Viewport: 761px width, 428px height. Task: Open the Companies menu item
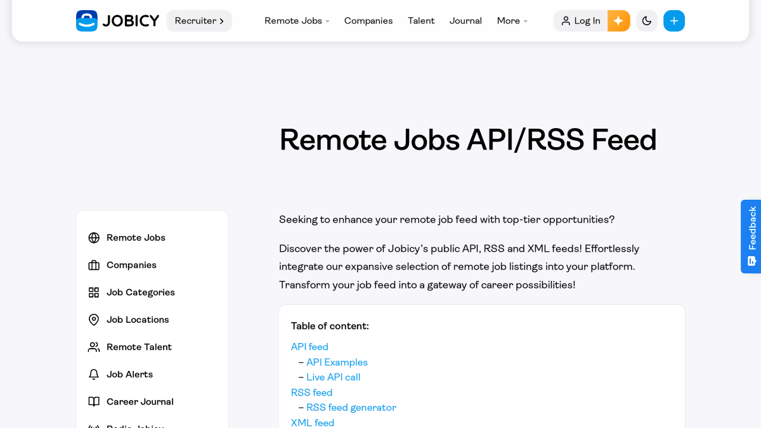[368, 21]
